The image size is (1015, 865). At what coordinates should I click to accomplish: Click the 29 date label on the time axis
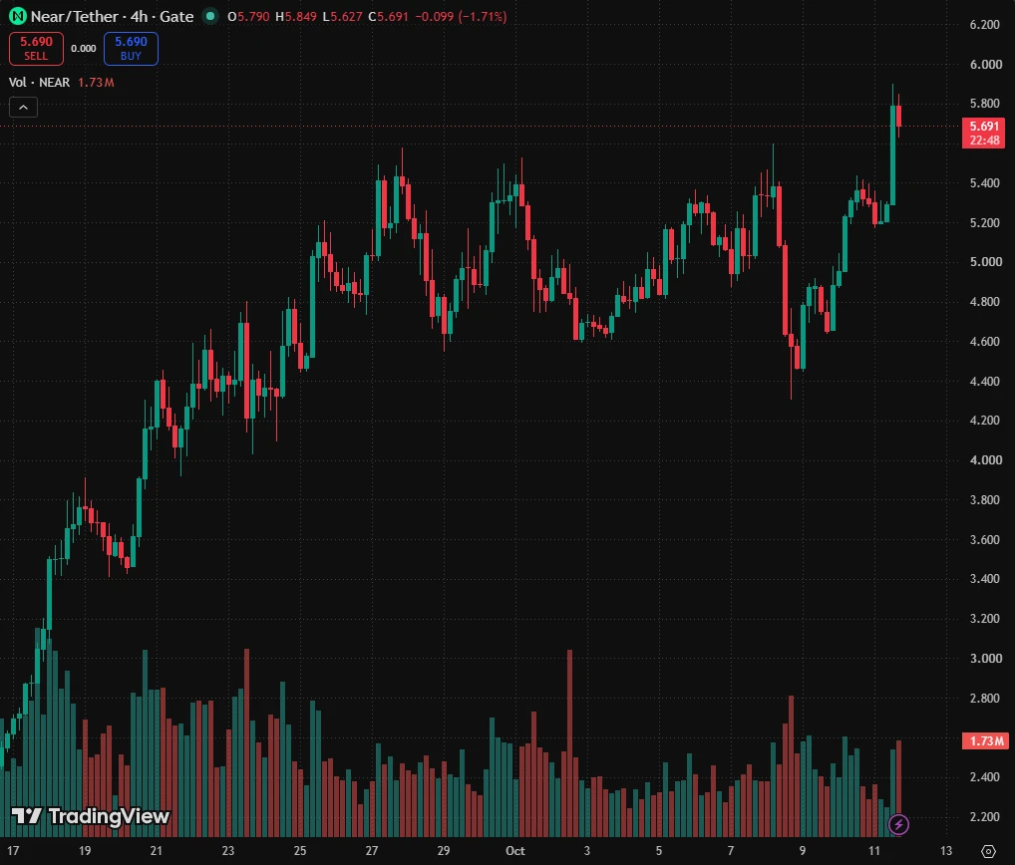[444, 851]
